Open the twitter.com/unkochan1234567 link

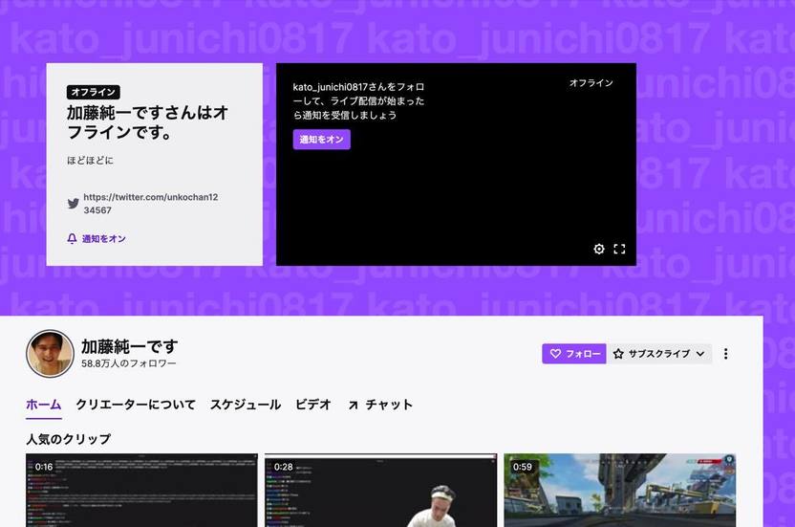[151, 204]
